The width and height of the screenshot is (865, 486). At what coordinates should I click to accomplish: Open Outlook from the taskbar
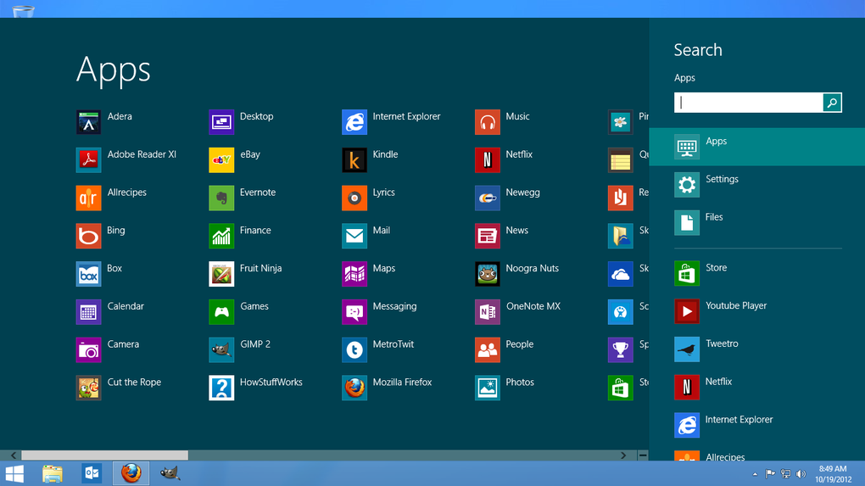click(92, 473)
